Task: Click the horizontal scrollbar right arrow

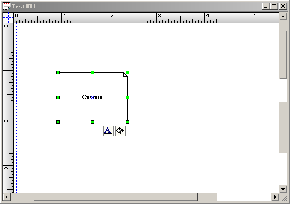Action: pos(275,197)
